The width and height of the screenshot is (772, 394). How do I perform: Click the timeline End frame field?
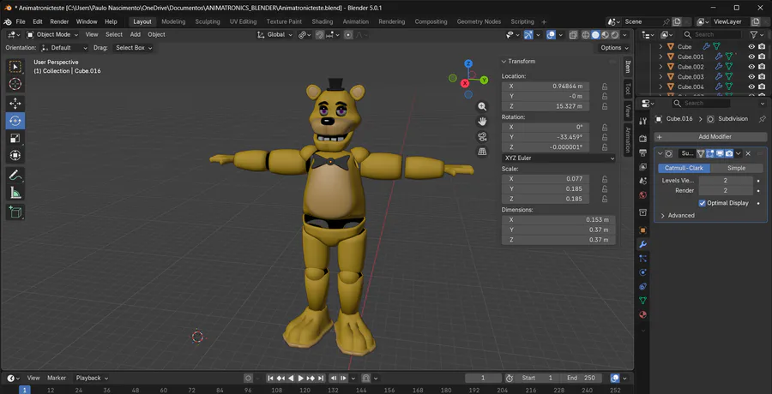[582, 379]
